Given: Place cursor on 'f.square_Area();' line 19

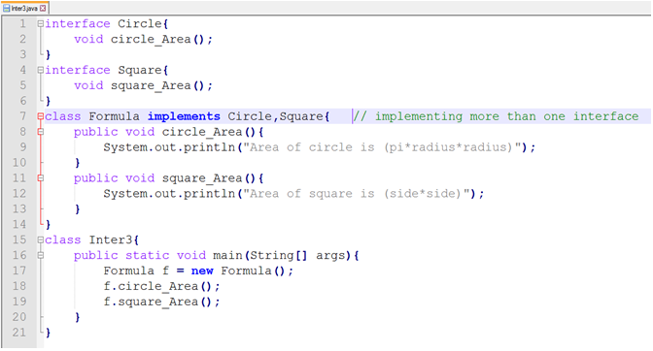Looking at the screenshot, I should (x=161, y=302).
